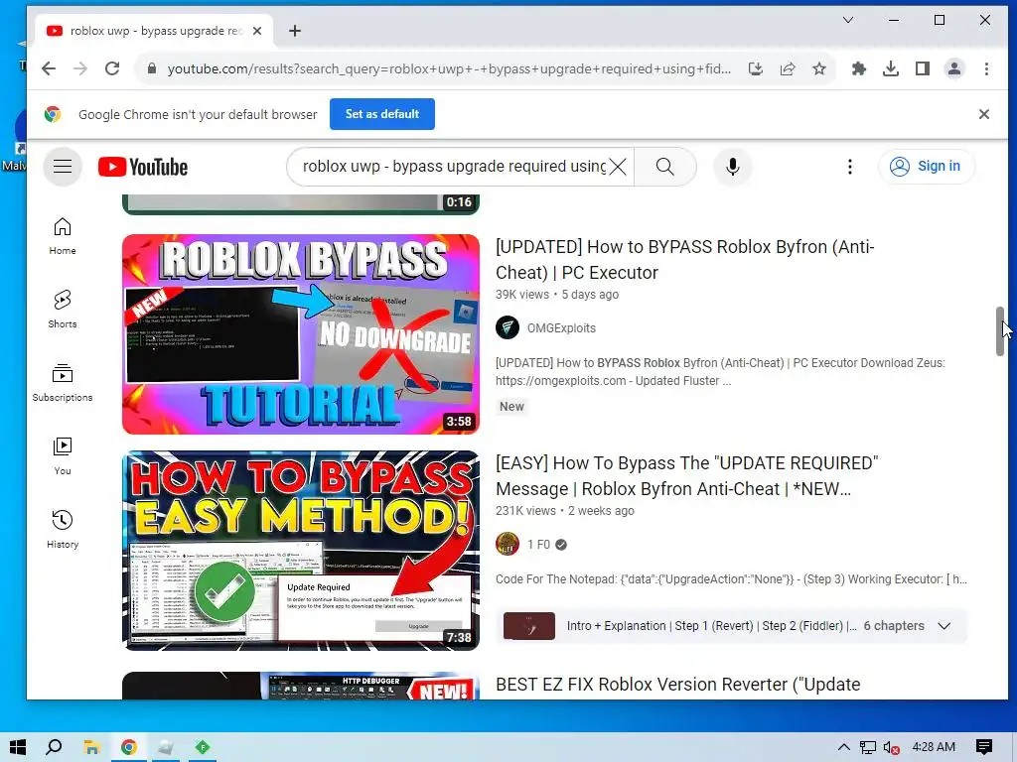The height and width of the screenshot is (762, 1017).
Task: Go forward with browser forward arrow
Action: click(x=80, y=68)
